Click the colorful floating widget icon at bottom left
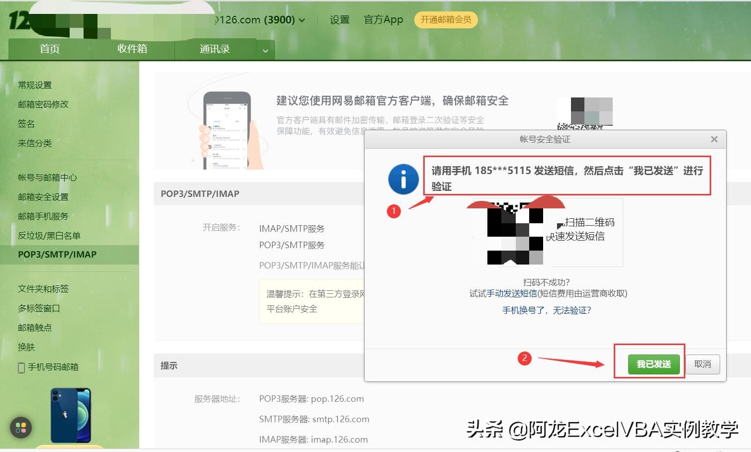Image resolution: width=751 pixels, height=452 pixels. 20,428
